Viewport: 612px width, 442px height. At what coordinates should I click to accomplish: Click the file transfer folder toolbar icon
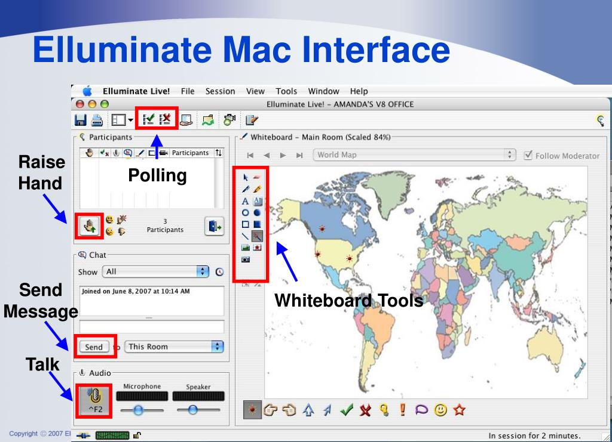tap(208, 120)
